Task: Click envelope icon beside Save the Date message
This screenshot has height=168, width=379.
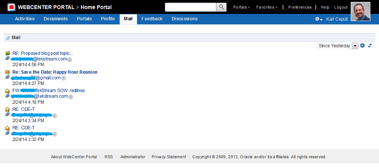Action: coord(8,72)
